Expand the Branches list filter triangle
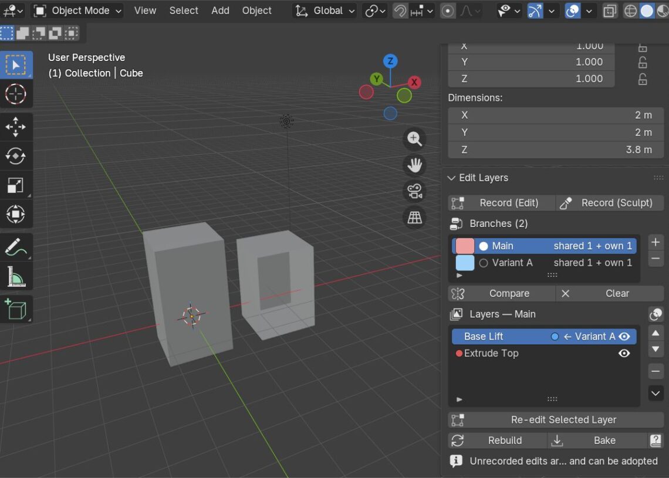The width and height of the screenshot is (669, 478). point(459,276)
